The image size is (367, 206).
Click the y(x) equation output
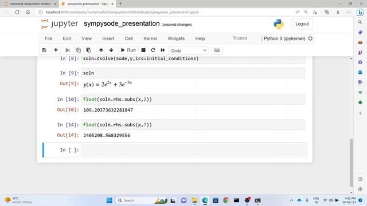pos(108,84)
